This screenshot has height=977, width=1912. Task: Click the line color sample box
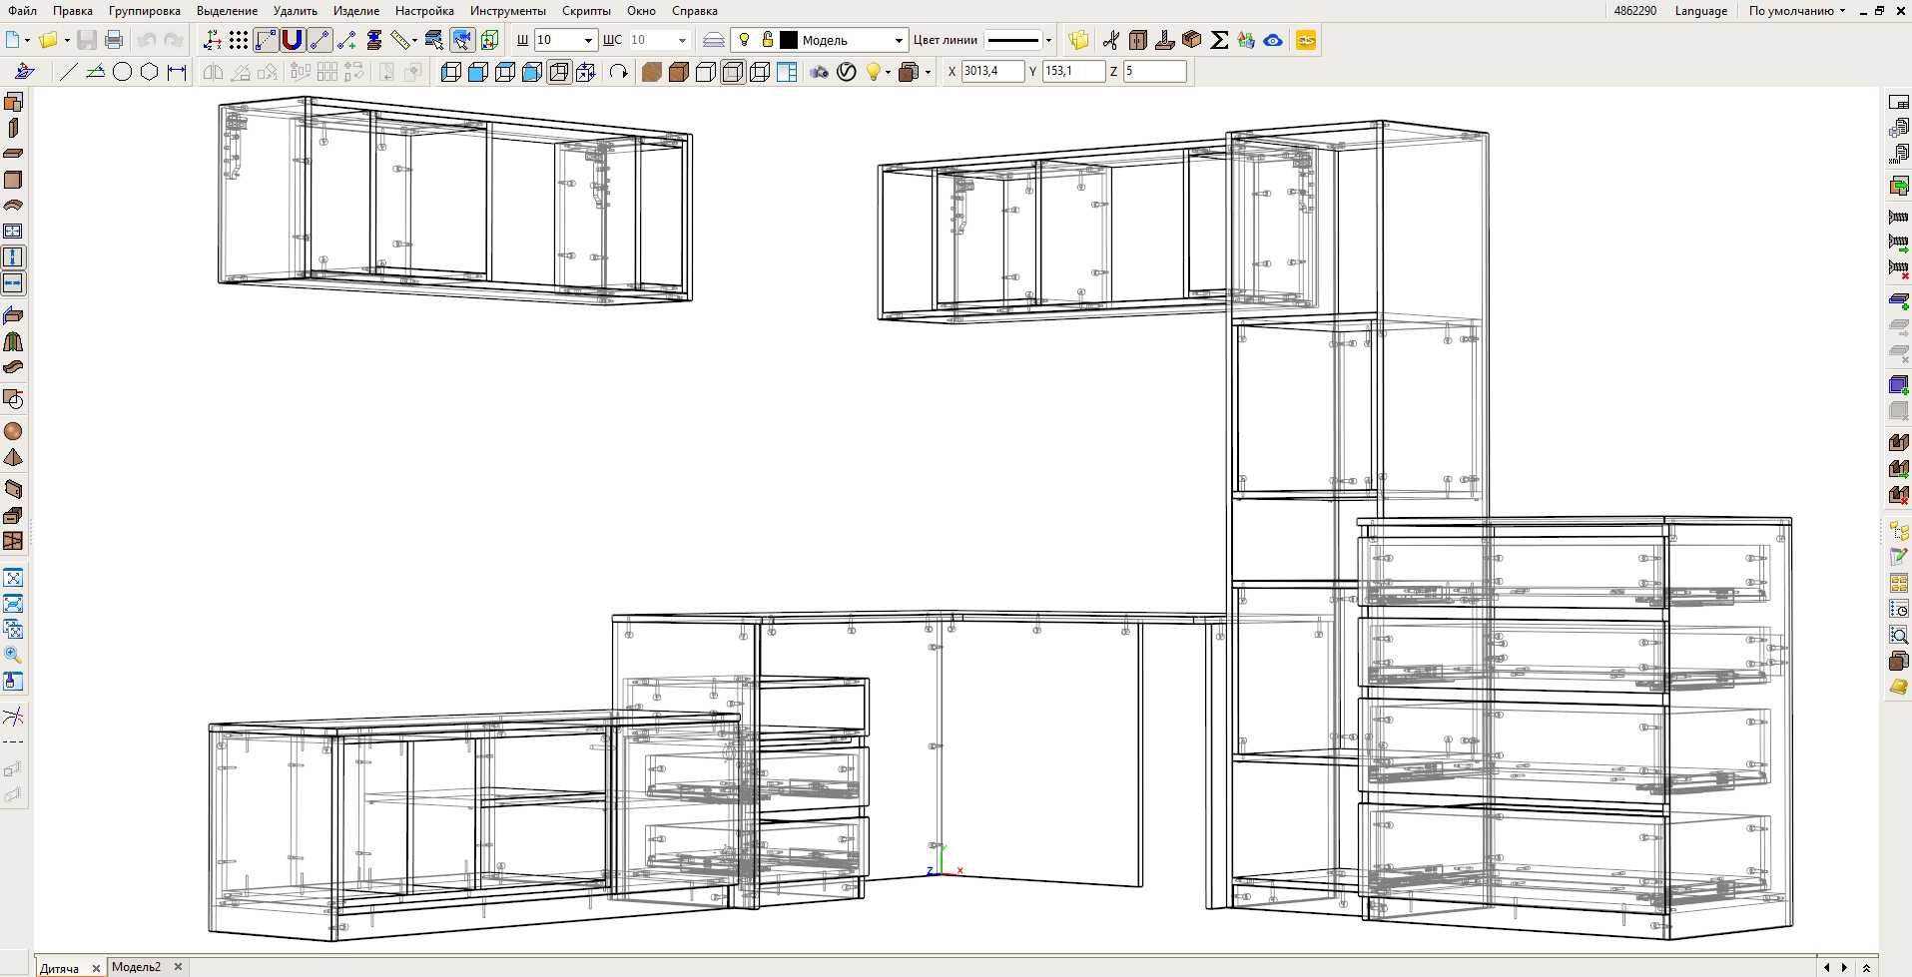[1013, 40]
